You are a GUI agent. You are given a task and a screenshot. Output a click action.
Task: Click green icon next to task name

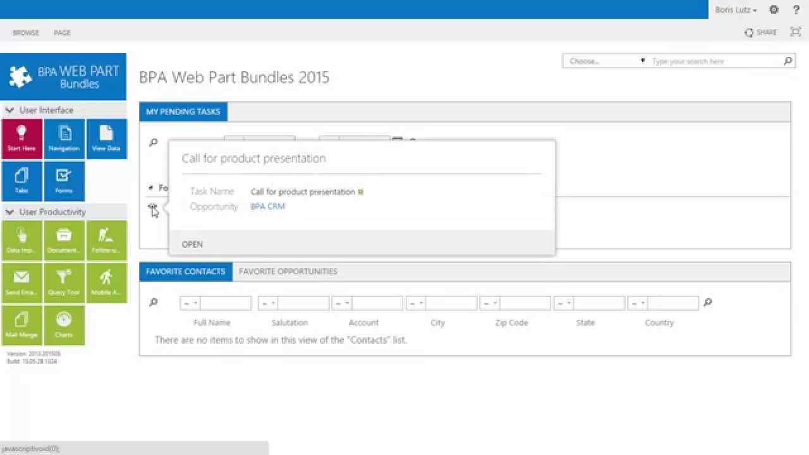(360, 191)
